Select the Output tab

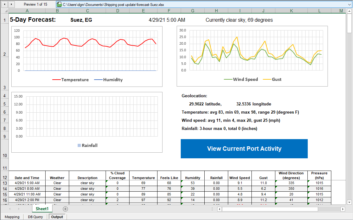(57, 217)
